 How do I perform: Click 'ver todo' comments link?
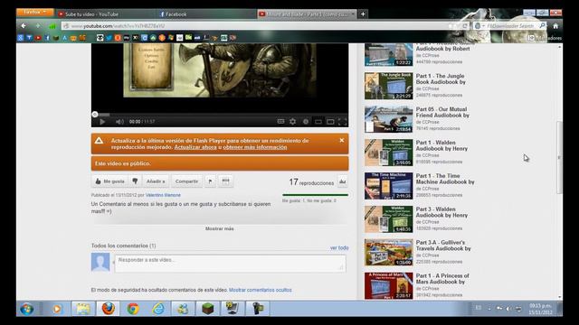point(339,248)
